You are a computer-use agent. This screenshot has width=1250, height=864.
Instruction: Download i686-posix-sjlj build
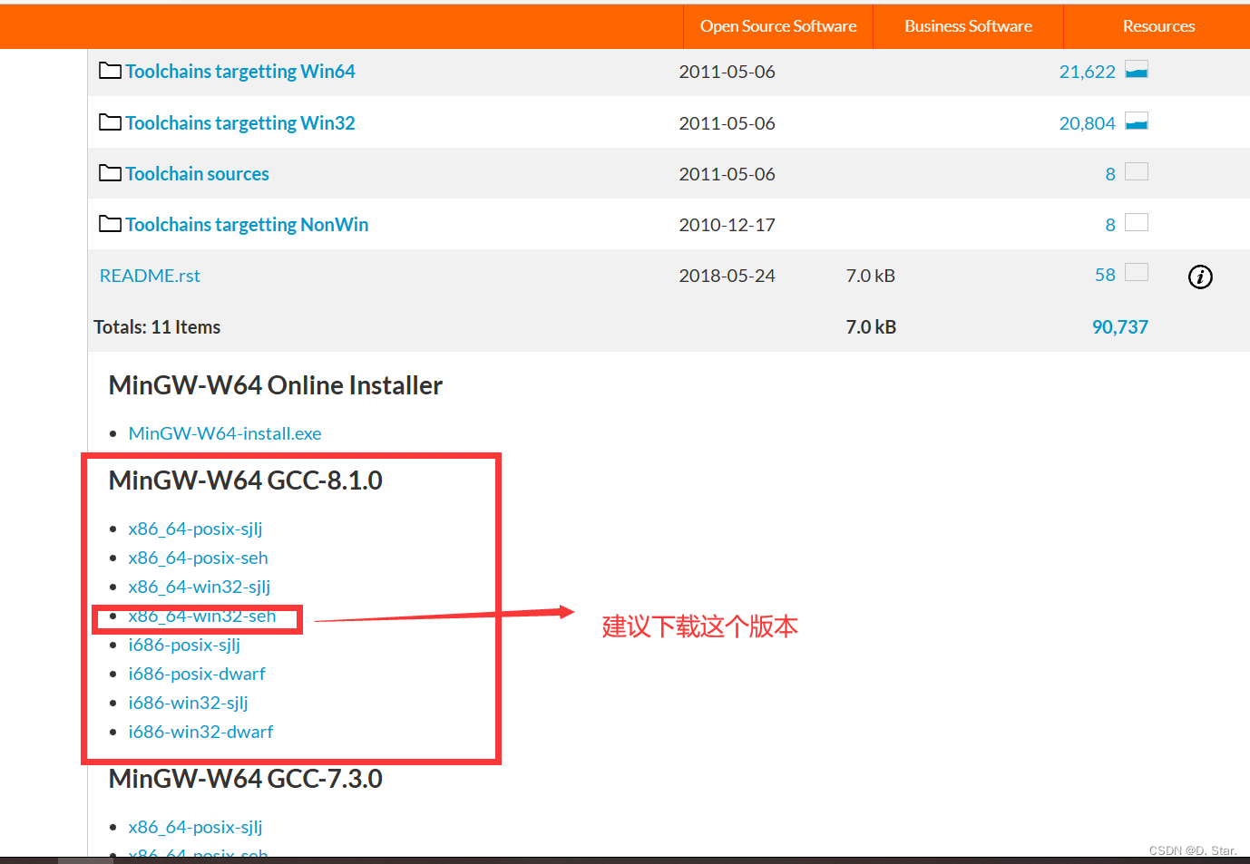click(184, 645)
